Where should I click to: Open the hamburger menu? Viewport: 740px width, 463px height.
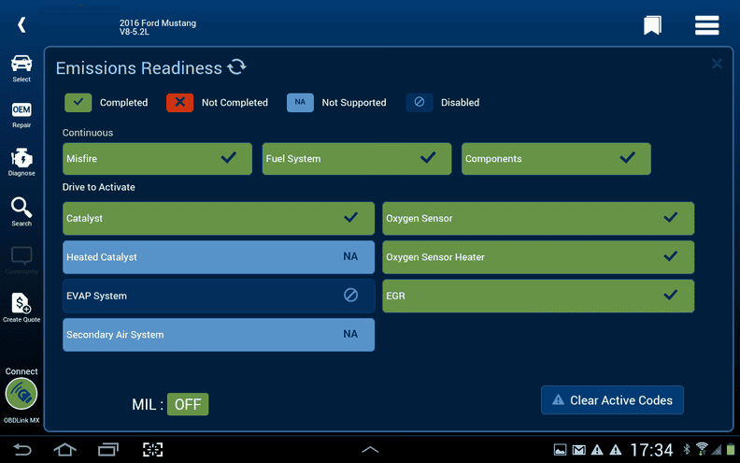(x=706, y=25)
